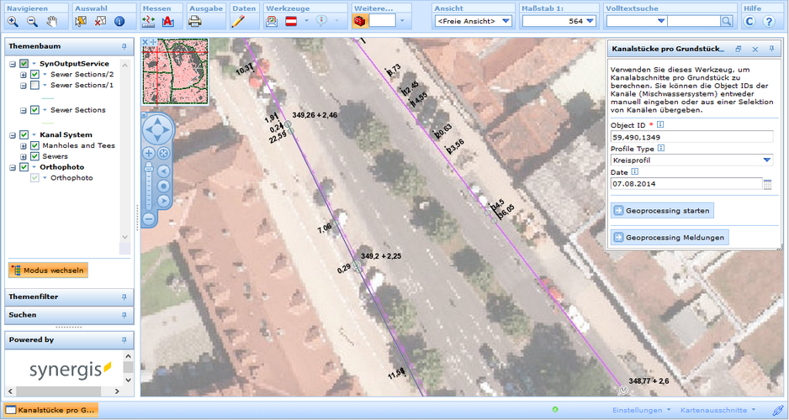Click the red toolbox icon under Weitere

pyautogui.click(x=359, y=21)
